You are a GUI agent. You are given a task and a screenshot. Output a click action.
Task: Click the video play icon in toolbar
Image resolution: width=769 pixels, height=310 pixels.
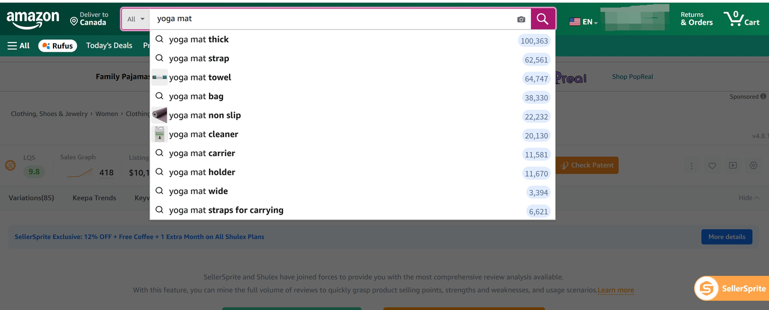pos(733,165)
